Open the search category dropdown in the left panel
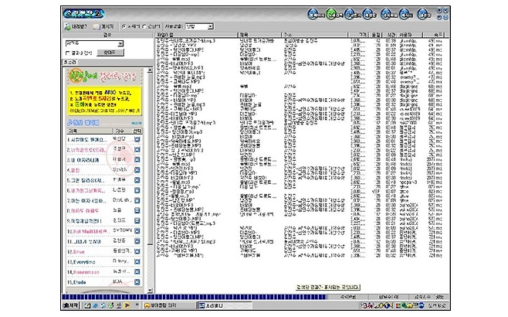508x317 pixels. point(93,43)
